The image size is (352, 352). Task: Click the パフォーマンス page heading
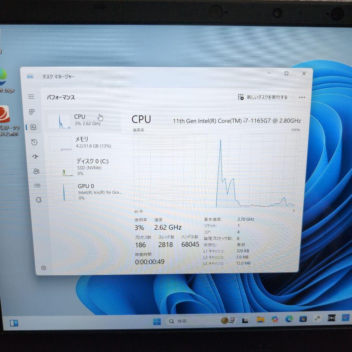pyautogui.click(x=61, y=97)
